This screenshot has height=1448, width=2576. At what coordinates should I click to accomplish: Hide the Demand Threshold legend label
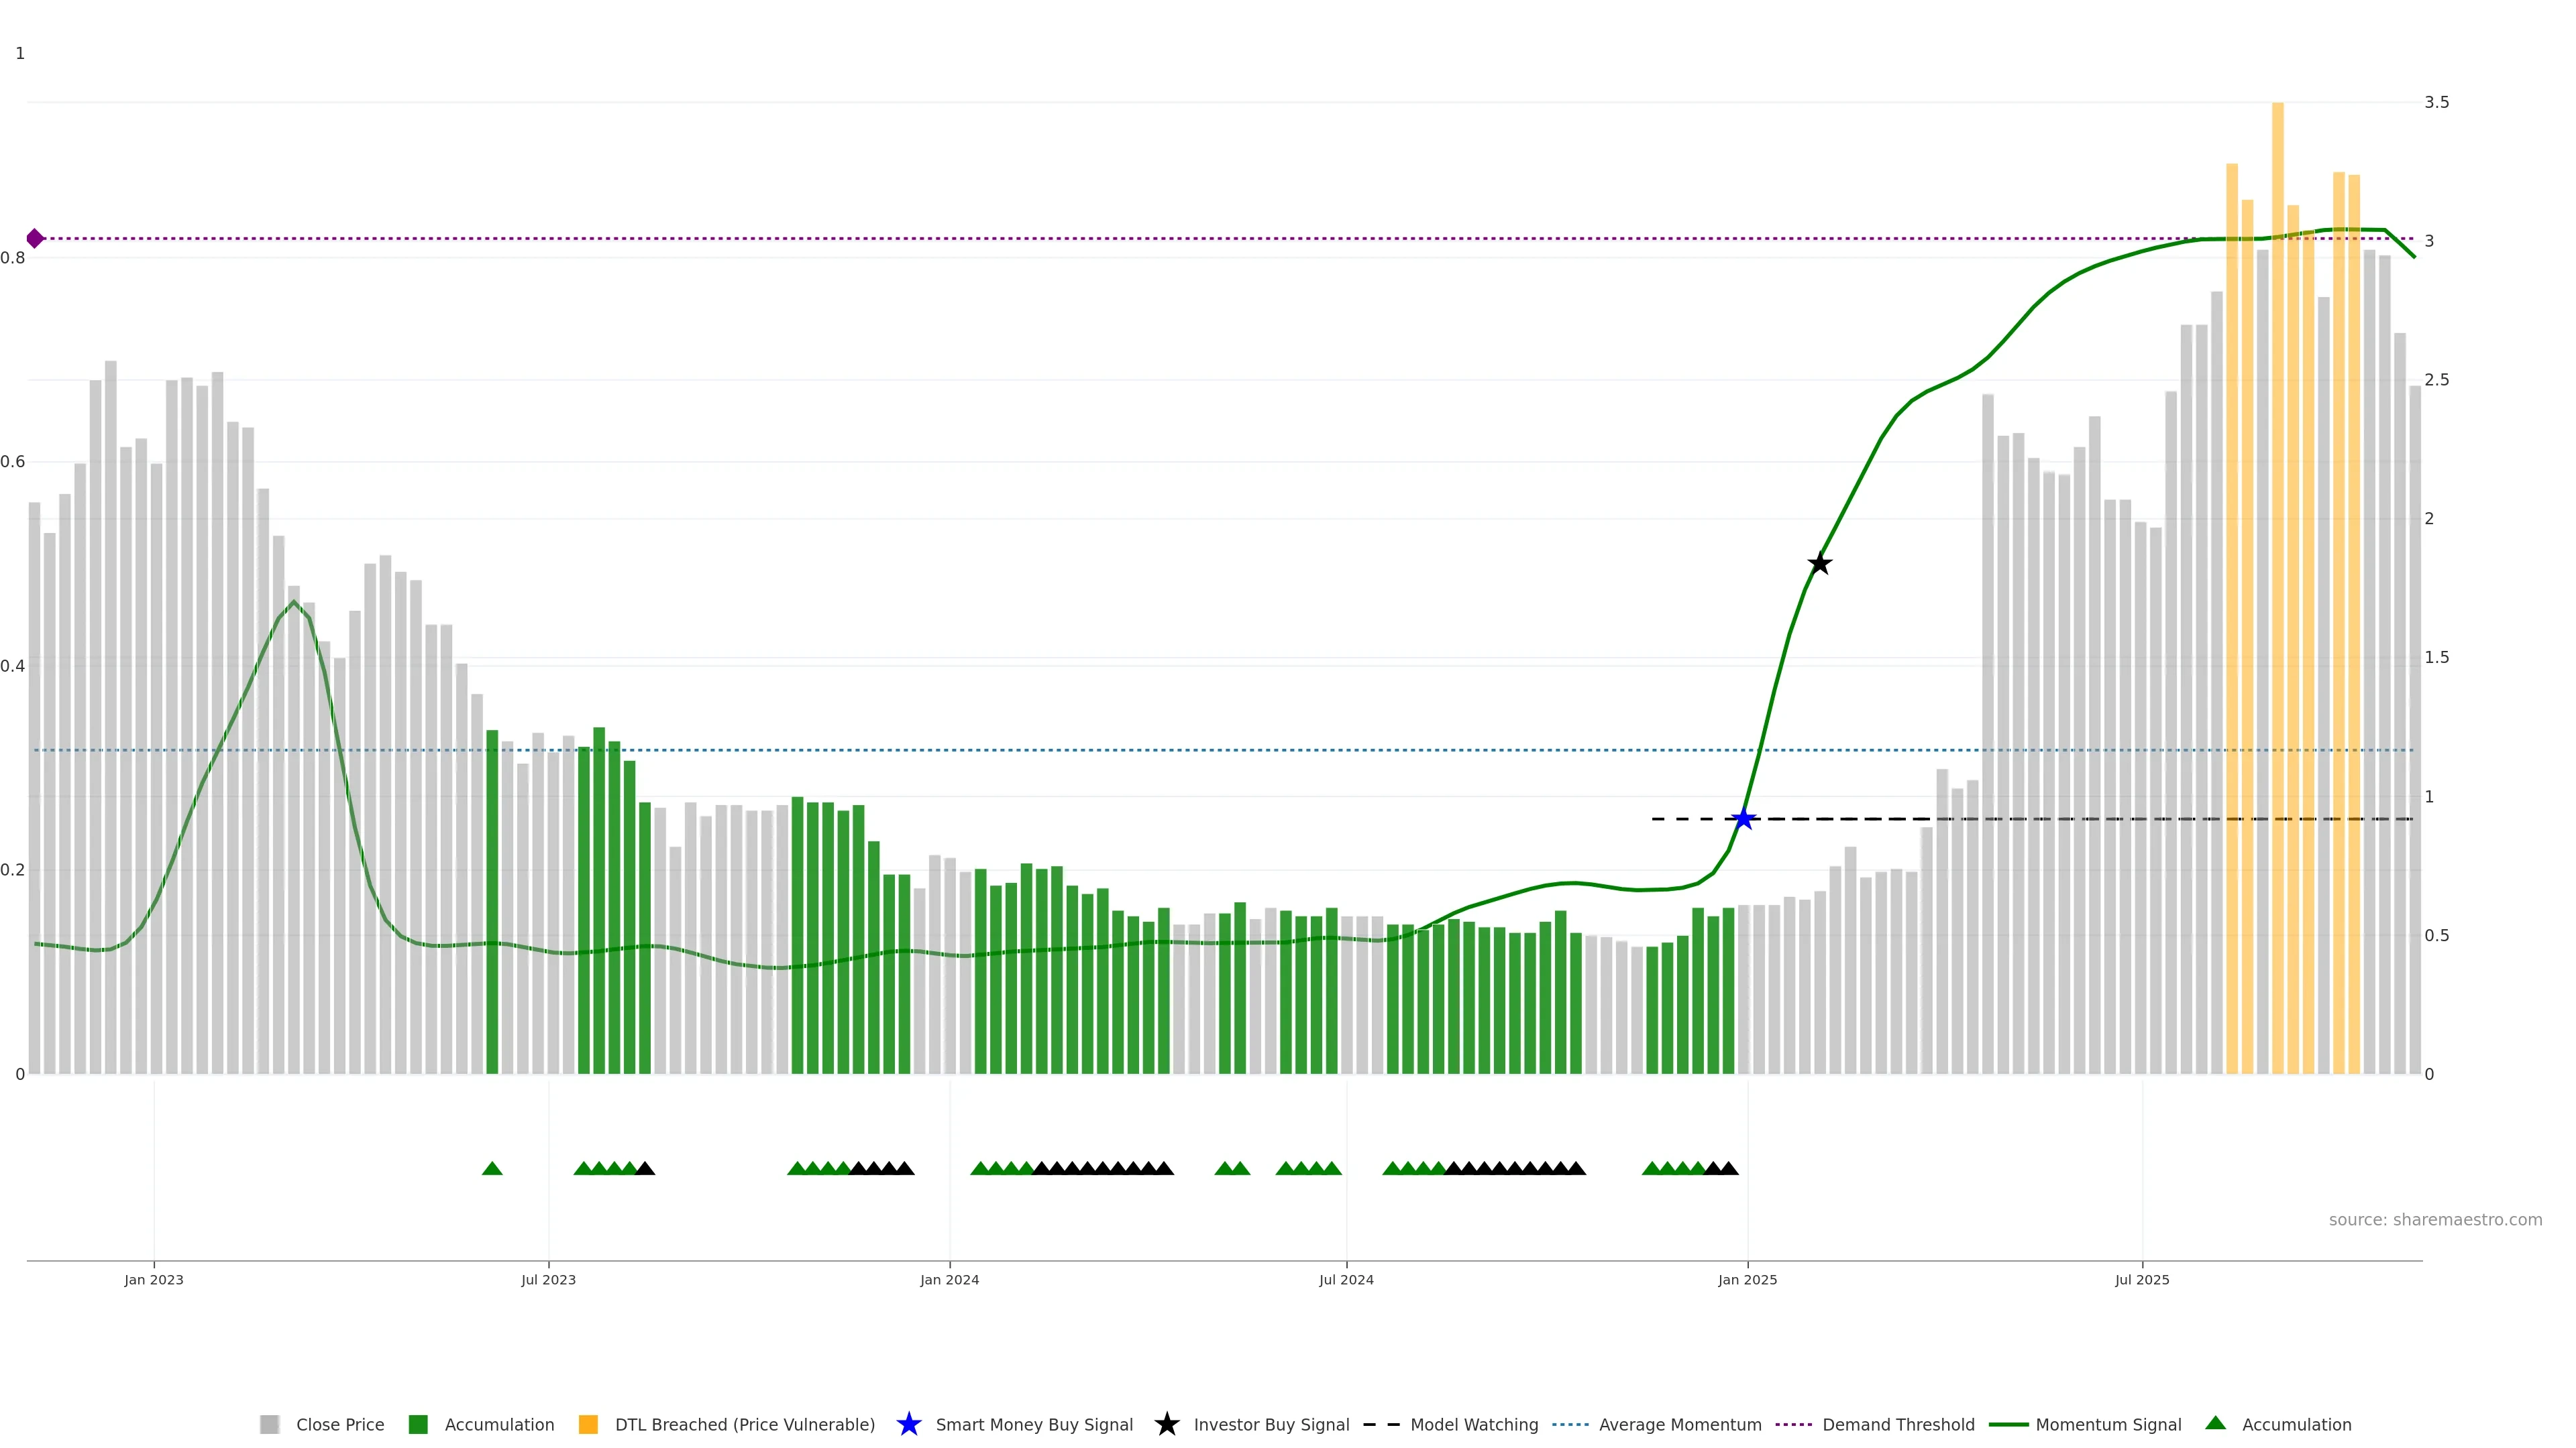tap(1898, 1424)
